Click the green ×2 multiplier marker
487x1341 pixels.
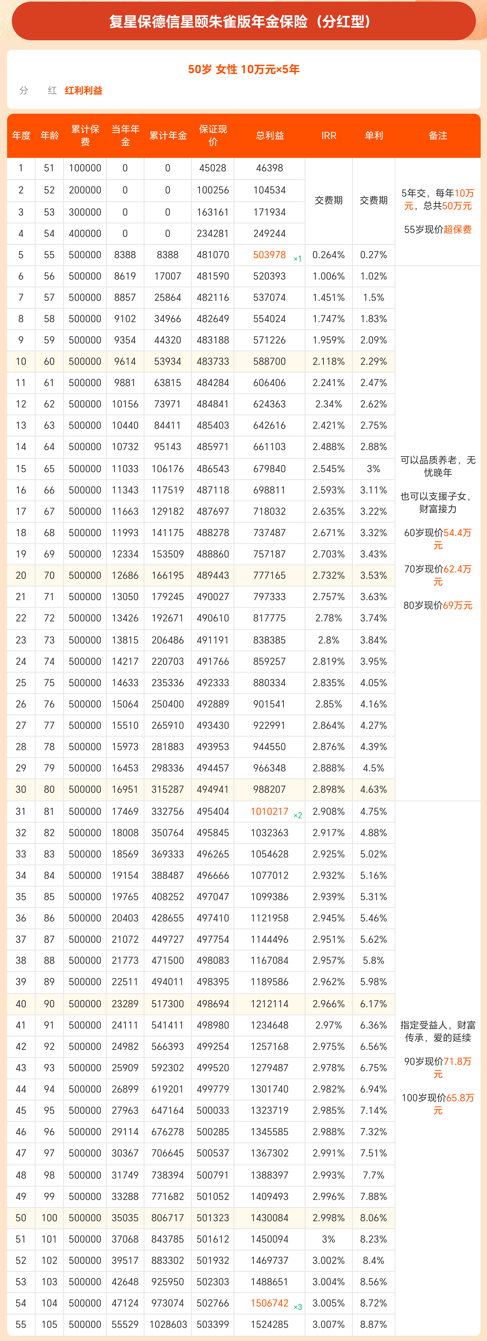[x=298, y=815]
